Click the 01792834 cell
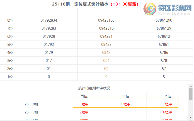194x121 pixels. pyautogui.click(x=49, y=20)
